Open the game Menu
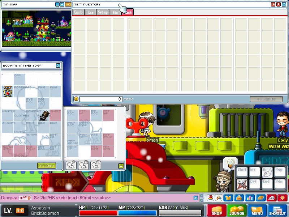 pos(257,210)
